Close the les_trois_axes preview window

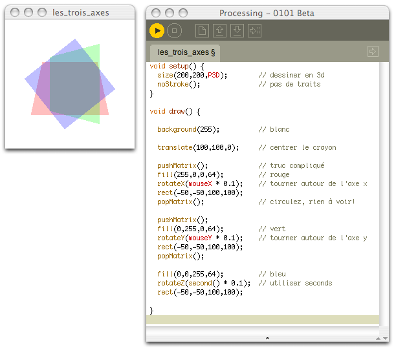click(16, 12)
